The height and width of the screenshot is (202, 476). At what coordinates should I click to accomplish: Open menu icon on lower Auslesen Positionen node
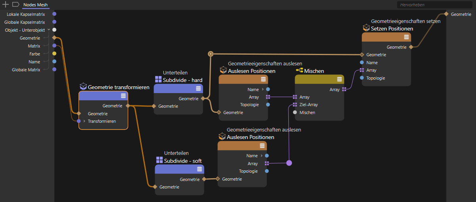coord(262,146)
